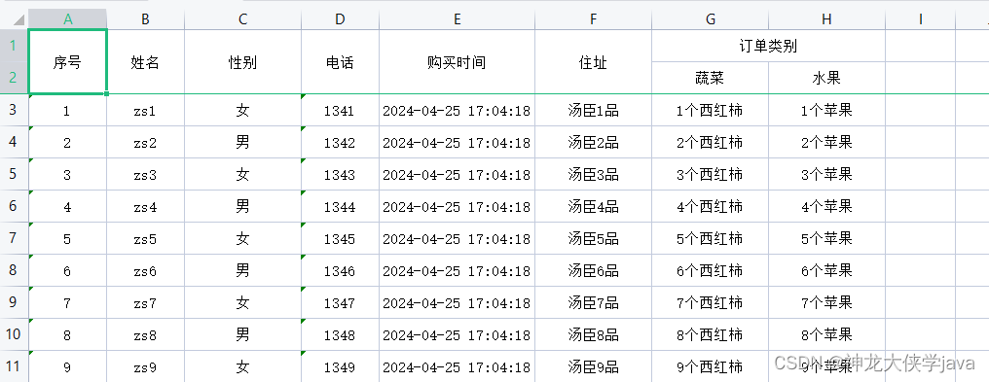Select phone cell 1346
Viewport: 989px width, 382px height.
(x=340, y=271)
